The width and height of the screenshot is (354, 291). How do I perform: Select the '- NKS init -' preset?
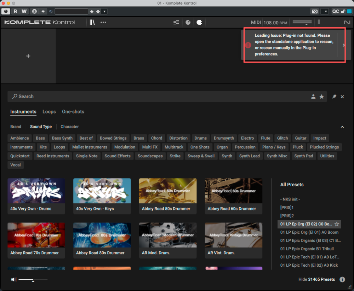coord(290,199)
